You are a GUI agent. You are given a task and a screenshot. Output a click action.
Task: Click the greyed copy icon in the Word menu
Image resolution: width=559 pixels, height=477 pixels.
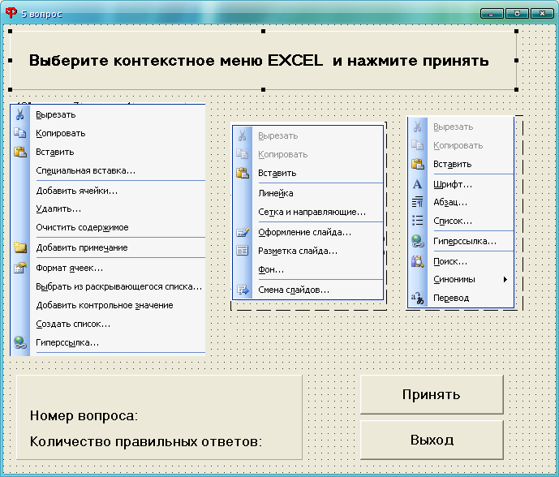[x=418, y=145]
